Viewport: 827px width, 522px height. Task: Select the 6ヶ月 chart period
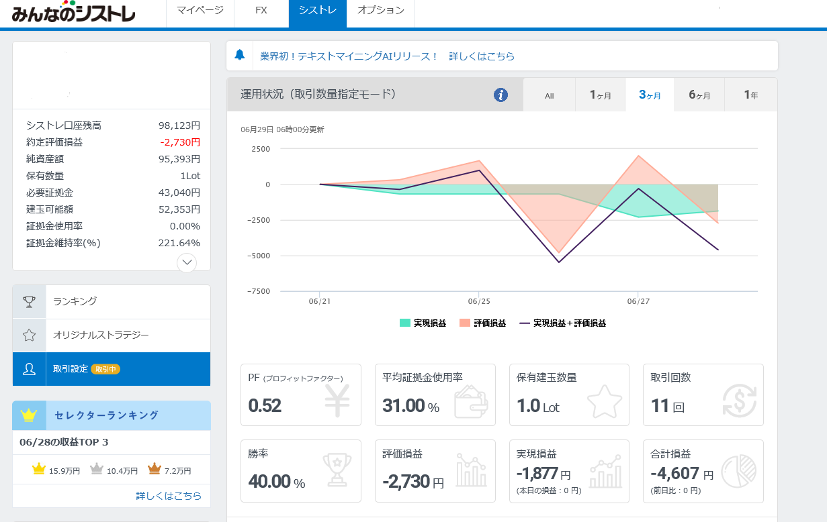click(x=699, y=95)
